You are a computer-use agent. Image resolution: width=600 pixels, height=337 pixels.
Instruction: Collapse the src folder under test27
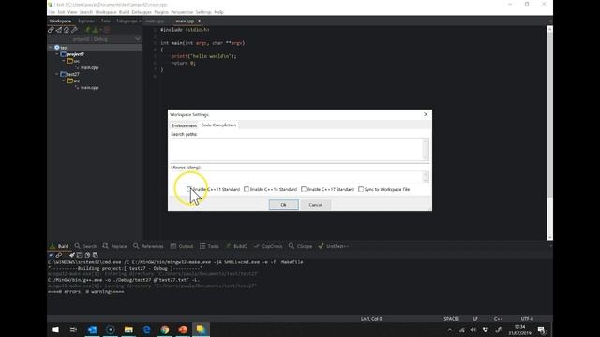pyautogui.click(x=64, y=81)
